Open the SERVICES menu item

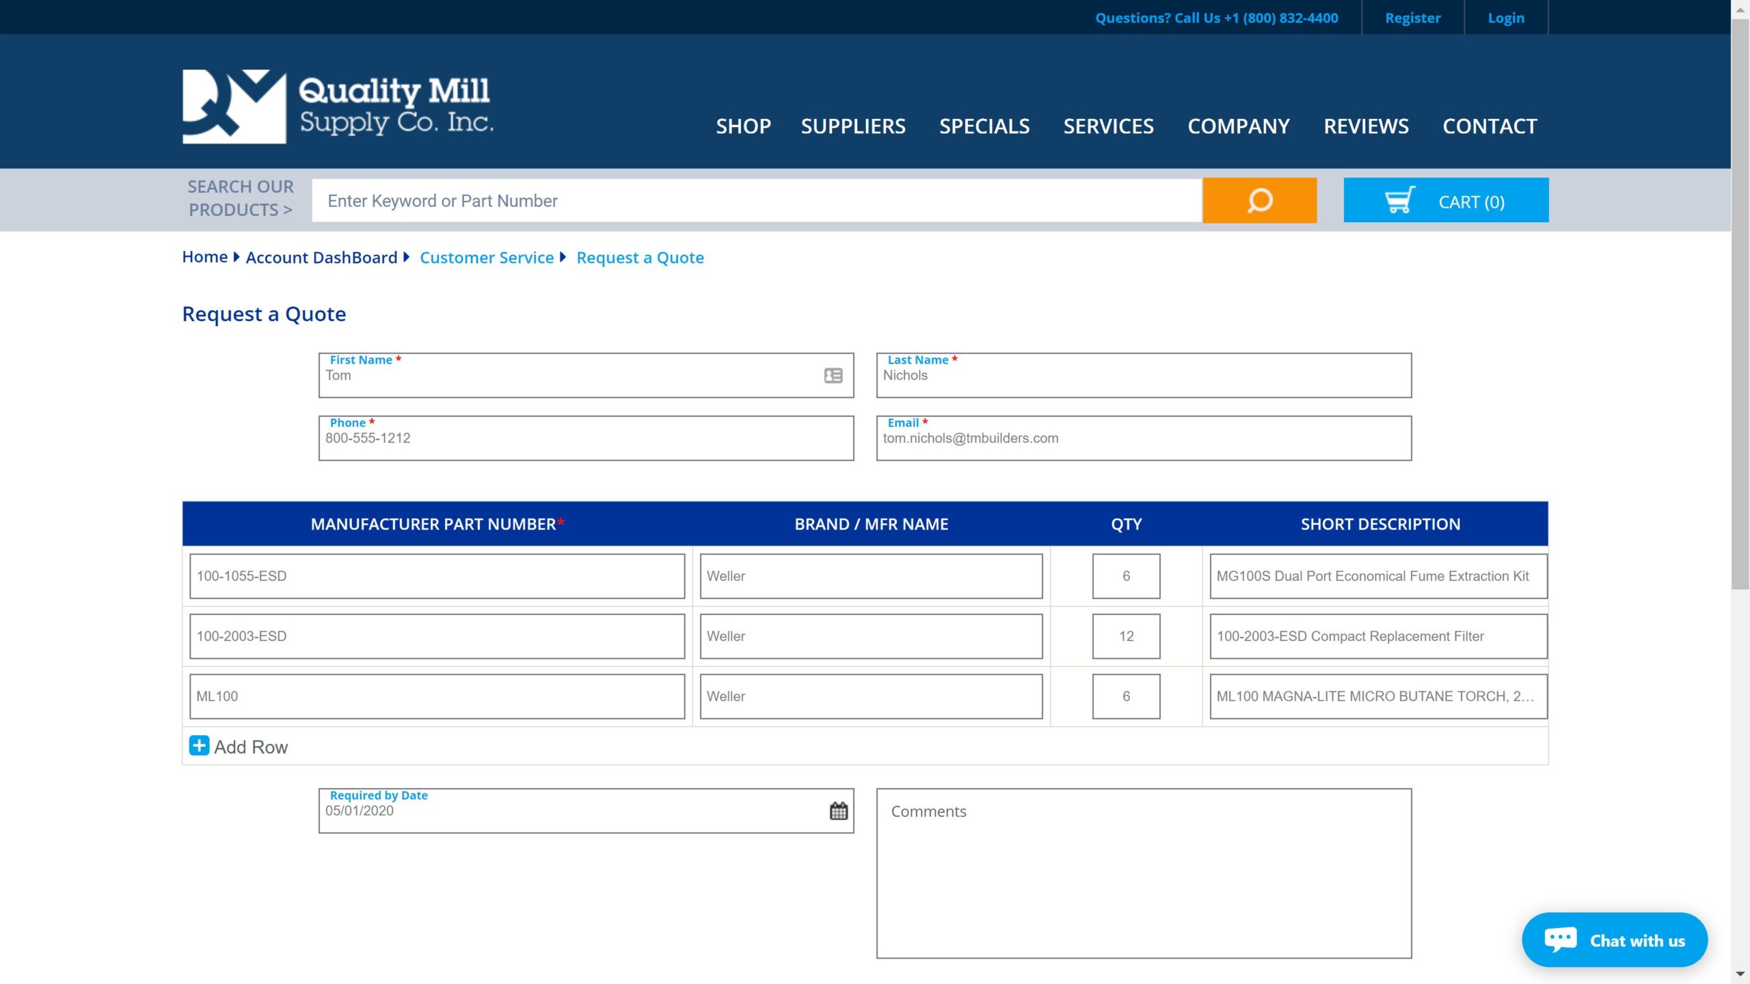1108,126
